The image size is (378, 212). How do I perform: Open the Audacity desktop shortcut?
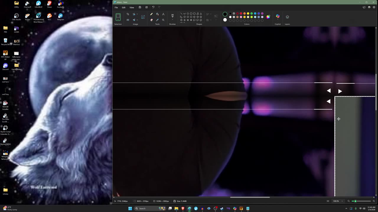[x=61, y=4]
